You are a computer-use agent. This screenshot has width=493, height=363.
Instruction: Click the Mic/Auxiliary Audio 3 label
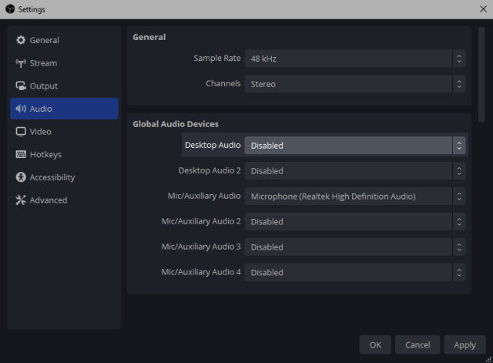[201, 247]
